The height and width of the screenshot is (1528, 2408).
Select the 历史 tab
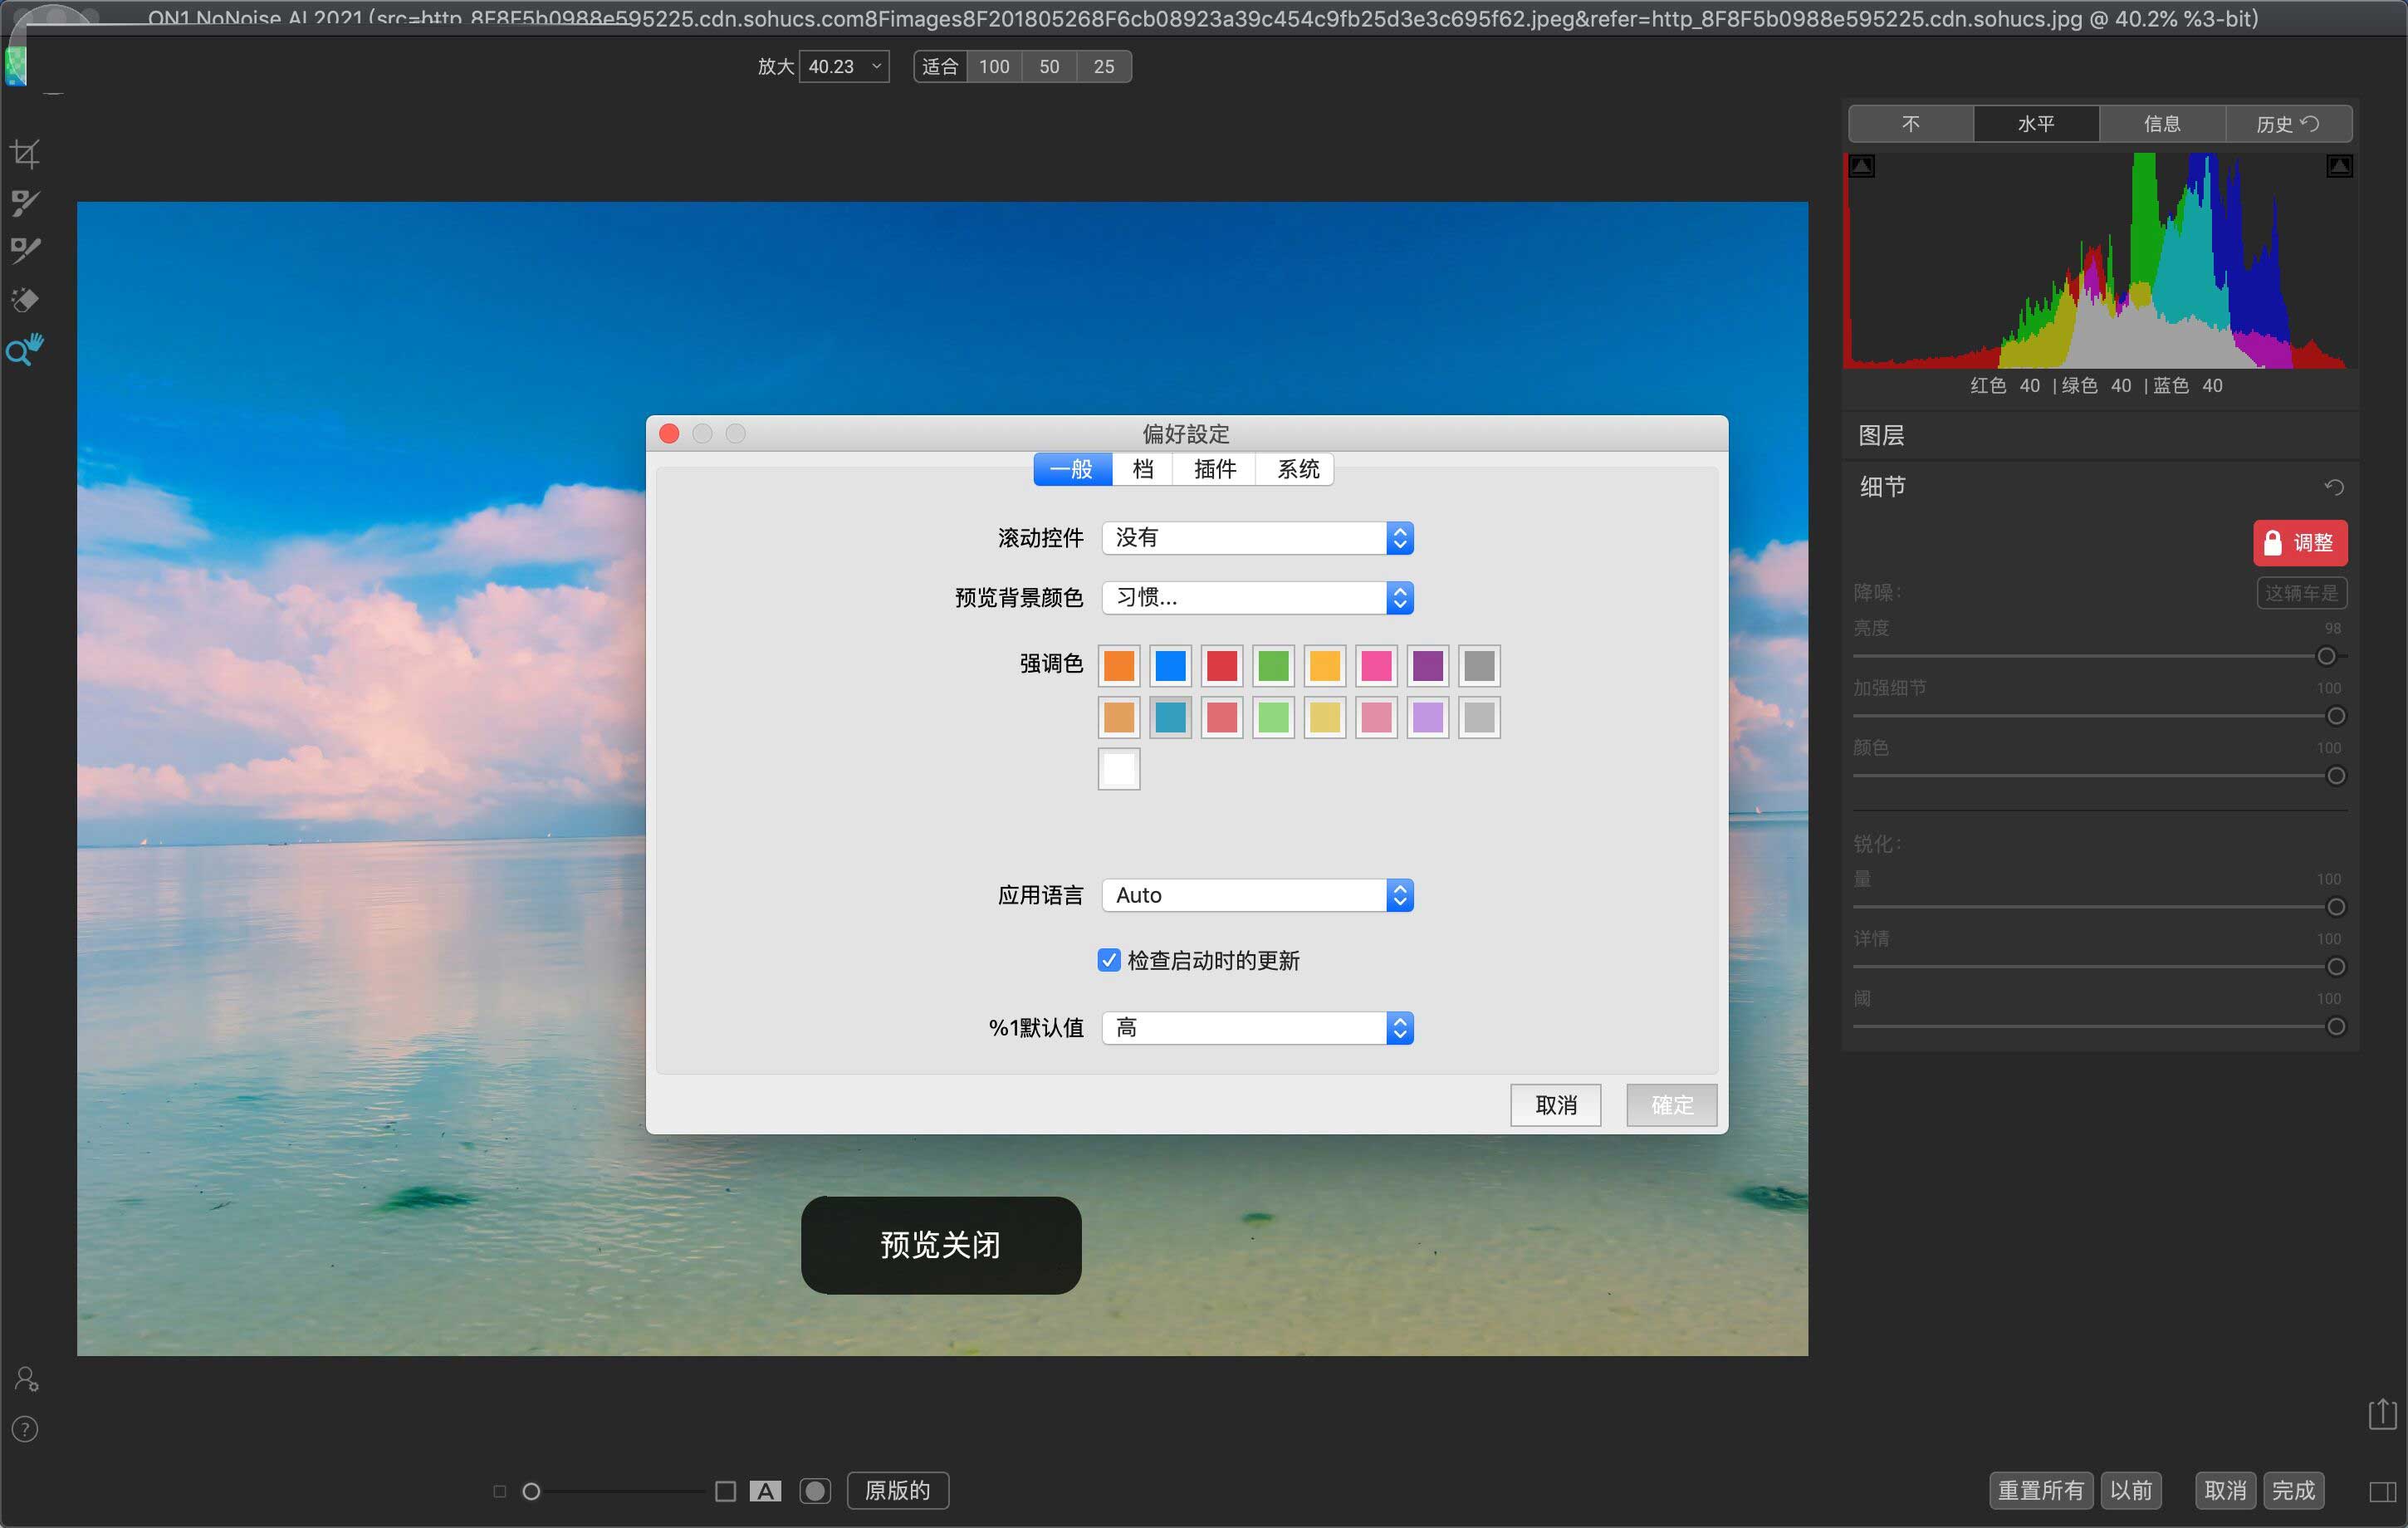click(x=2288, y=124)
